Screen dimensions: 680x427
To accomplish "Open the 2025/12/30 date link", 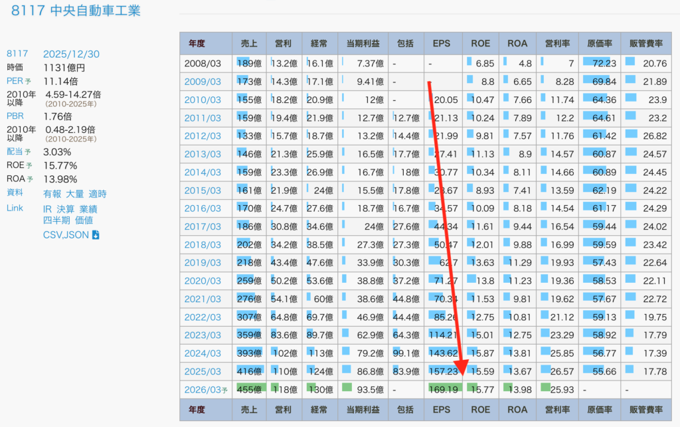I will [71, 54].
